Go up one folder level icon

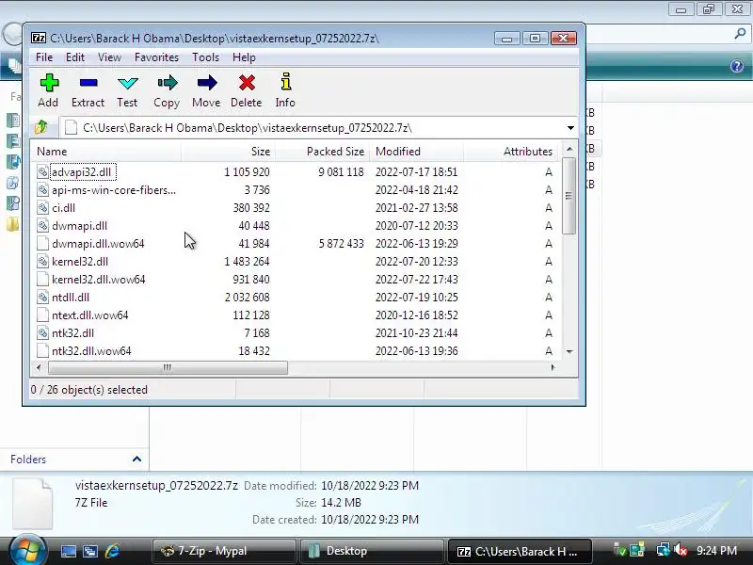pos(41,128)
